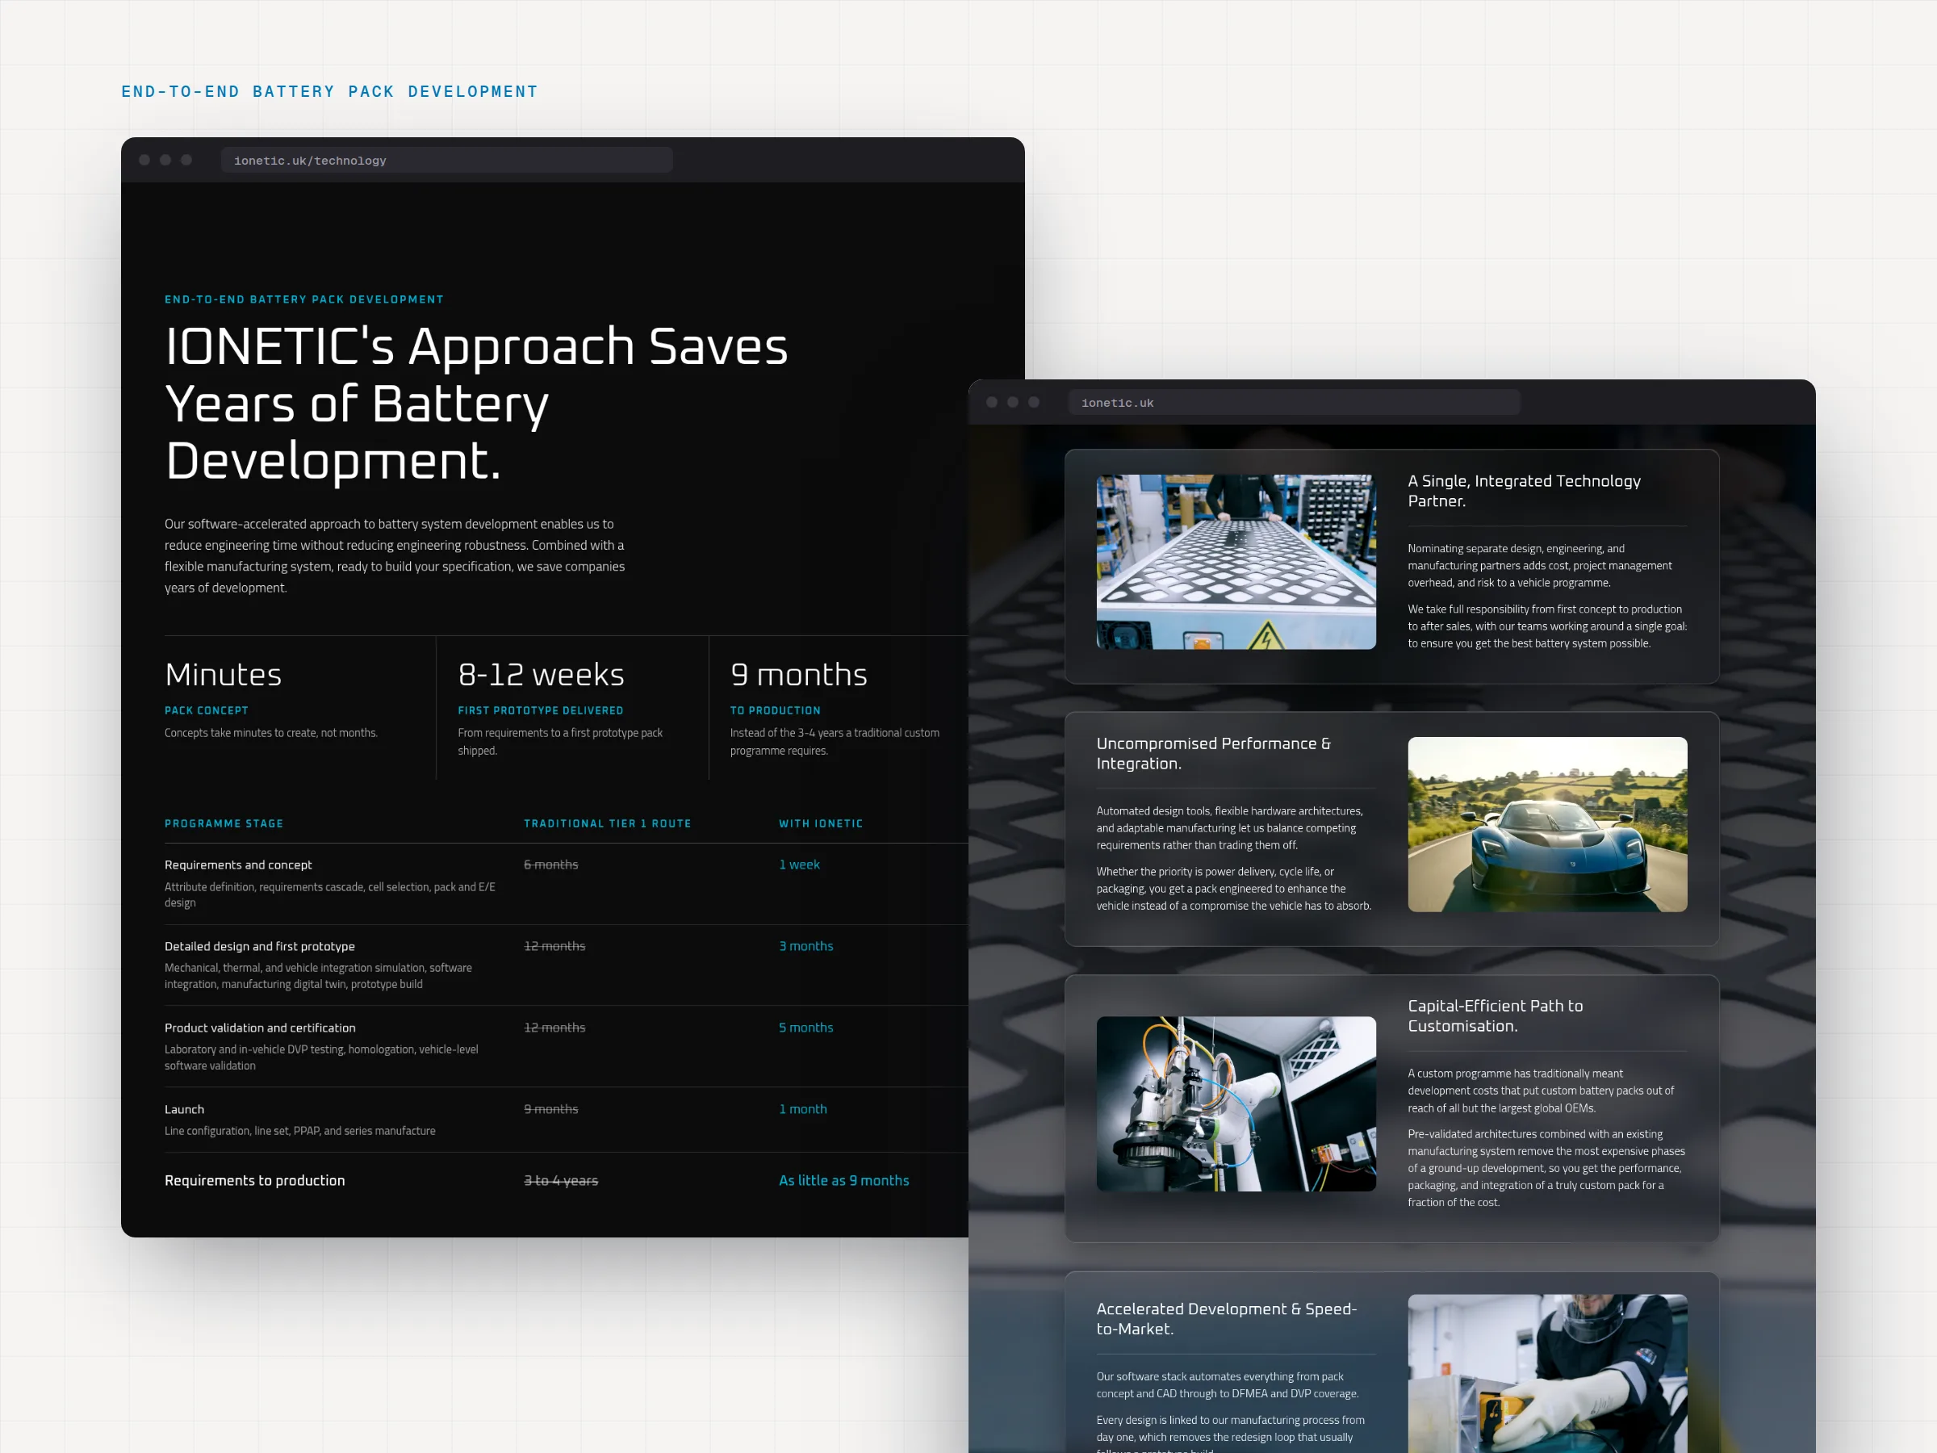Open the battery pack workshop photo
Screen dimensions: 1937x1453
click(x=1236, y=563)
